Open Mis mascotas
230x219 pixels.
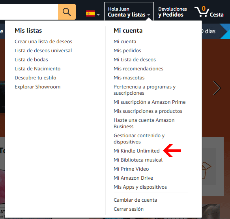click(x=129, y=78)
